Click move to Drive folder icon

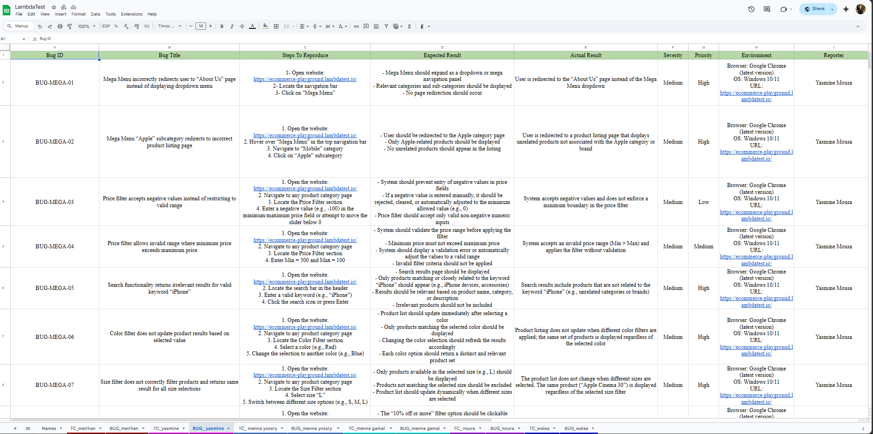point(64,7)
